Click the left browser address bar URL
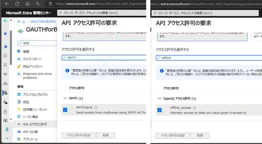This screenshot has width=262, height=144. [x=101, y=4]
